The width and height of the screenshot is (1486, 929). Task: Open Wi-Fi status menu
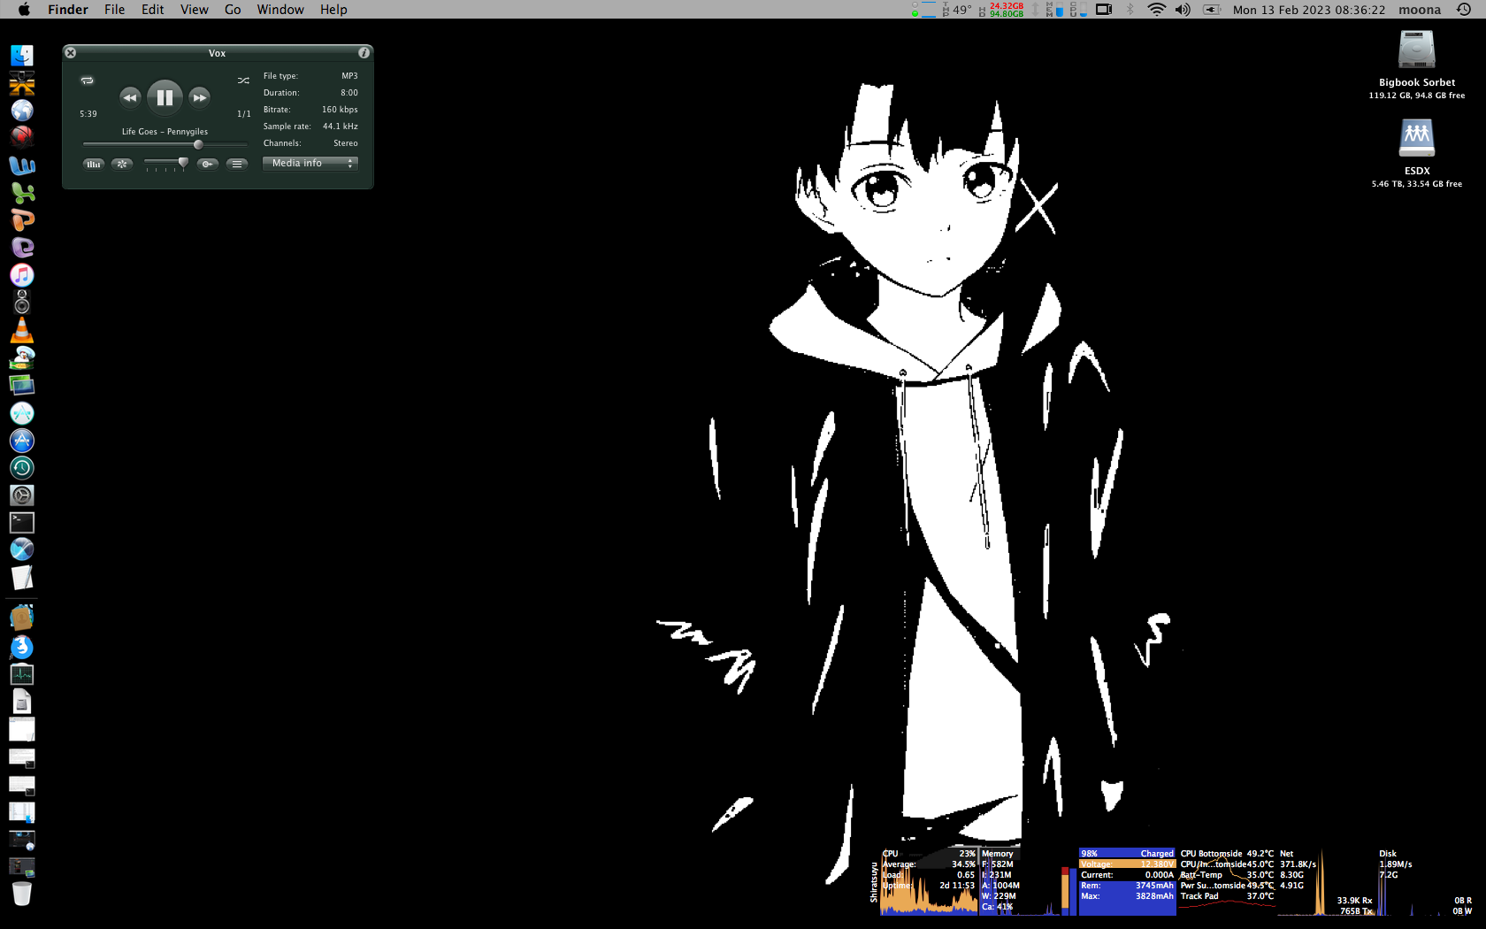point(1156,10)
